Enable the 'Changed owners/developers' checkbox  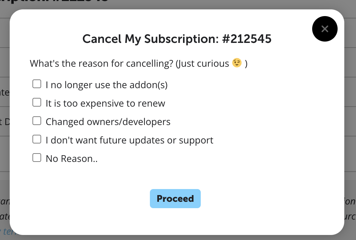point(37,121)
